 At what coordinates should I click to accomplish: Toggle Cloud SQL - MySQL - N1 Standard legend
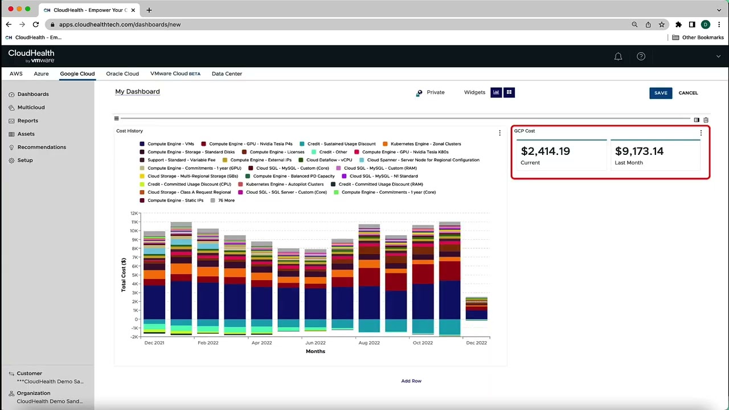coord(379,176)
